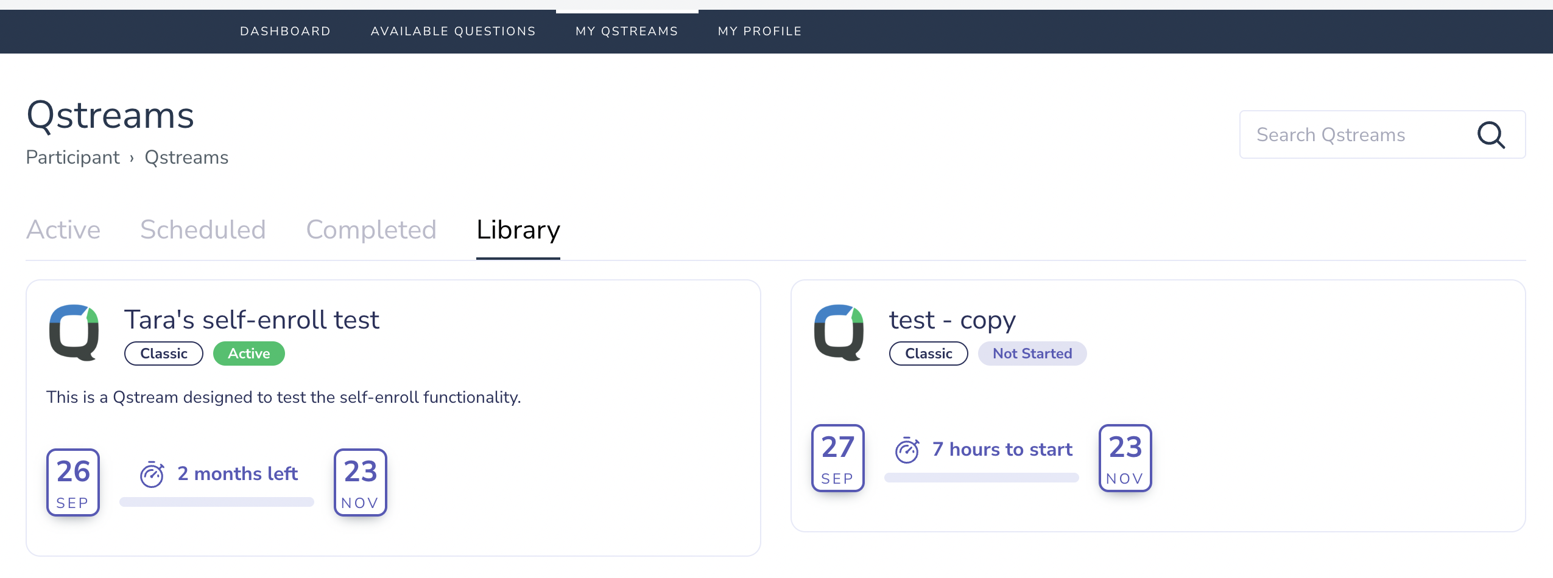
Task: Click the Not Started status badge
Action: (x=1032, y=353)
